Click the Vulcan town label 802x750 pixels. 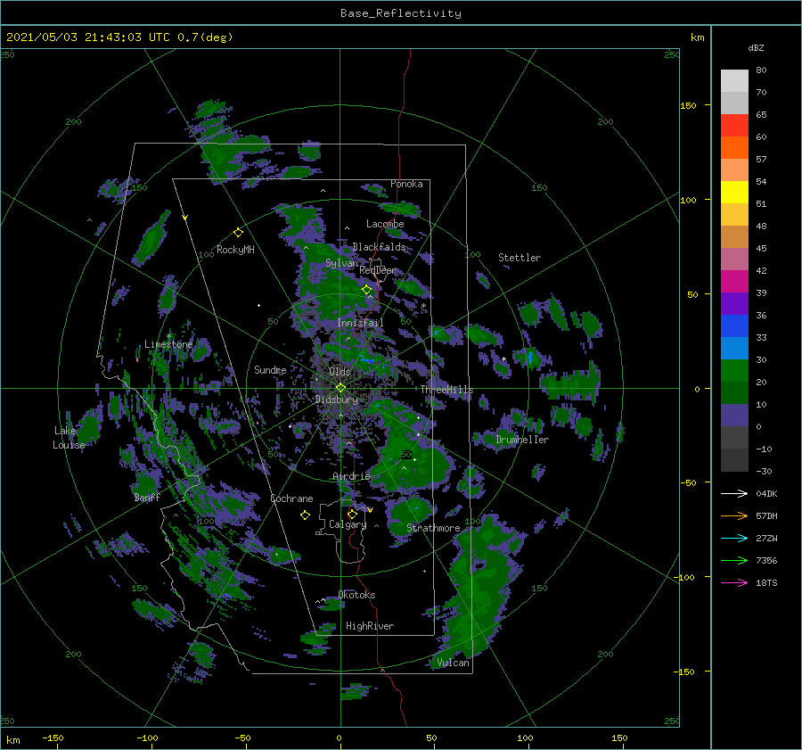454,663
